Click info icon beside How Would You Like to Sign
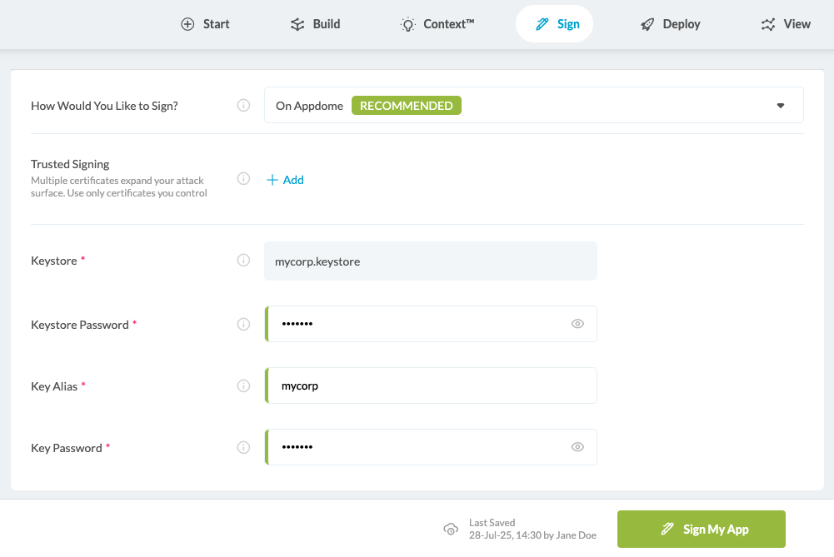Viewport: 834px width, 557px height. pos(244,106)
